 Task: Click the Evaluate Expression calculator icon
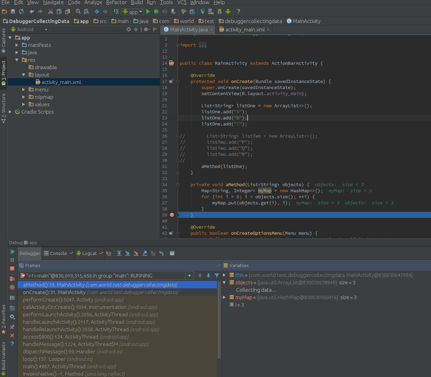[172, 253]
